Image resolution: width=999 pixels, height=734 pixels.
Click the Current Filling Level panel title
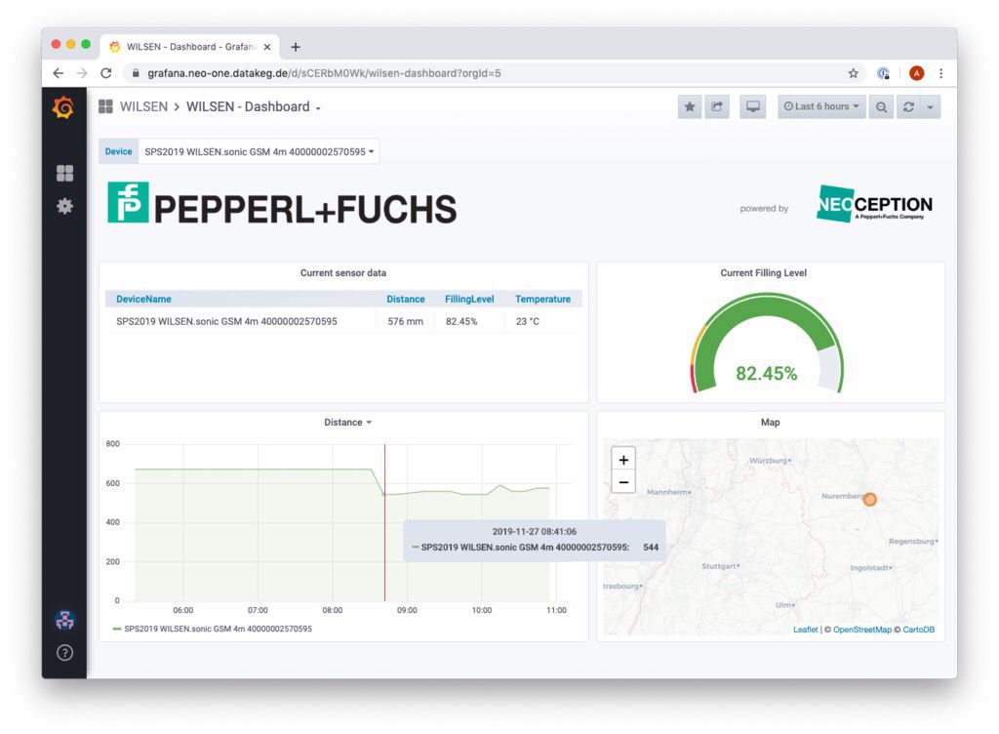[x=763, y=272]
